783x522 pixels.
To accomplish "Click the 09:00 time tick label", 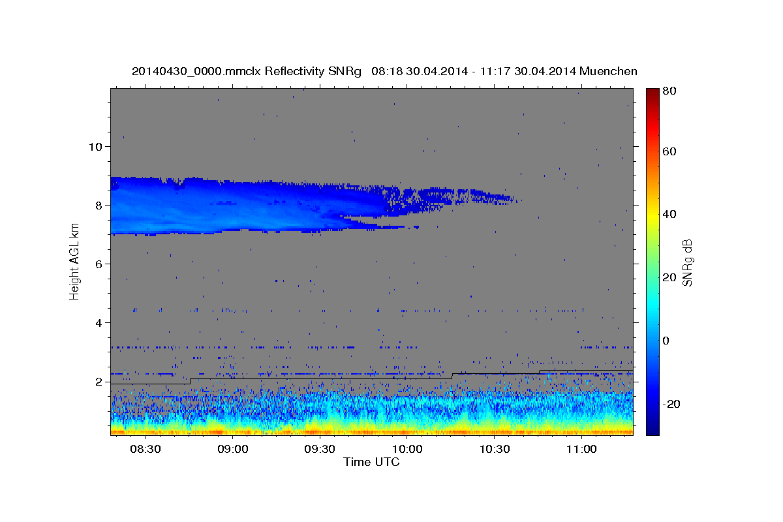I will (x=232, y=450).
